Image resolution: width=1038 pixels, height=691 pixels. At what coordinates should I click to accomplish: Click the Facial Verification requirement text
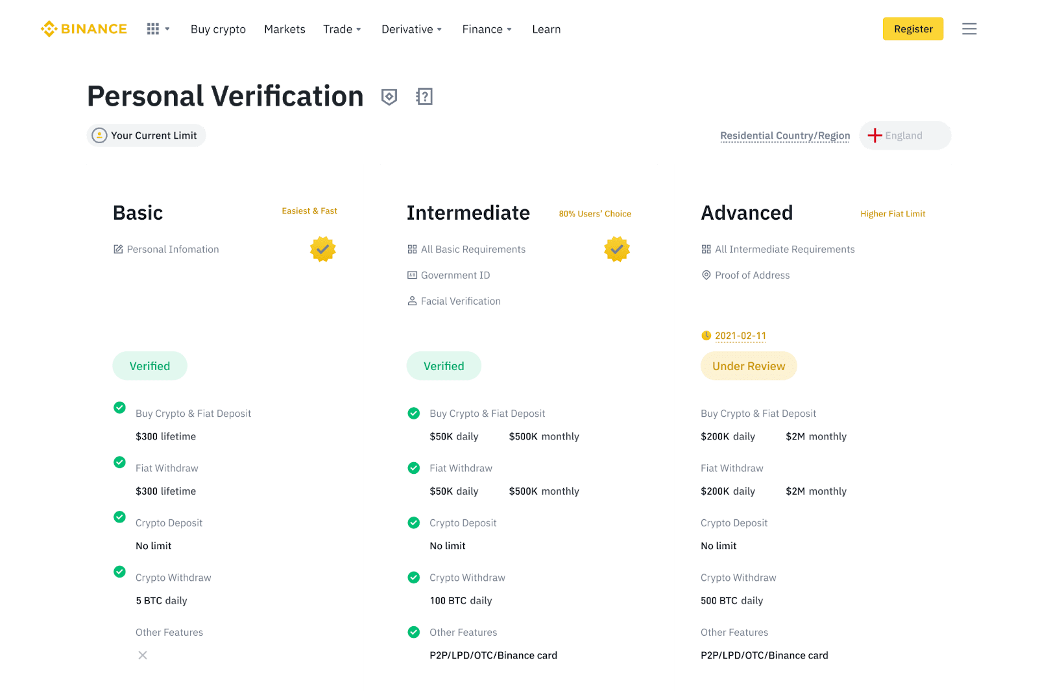(461, 301)
